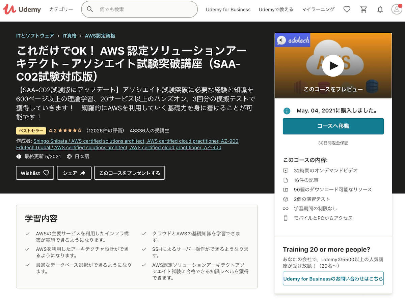Click the downloadable resources icon
405x300 pixels.
pyautogui.click(x=286, y=189)
